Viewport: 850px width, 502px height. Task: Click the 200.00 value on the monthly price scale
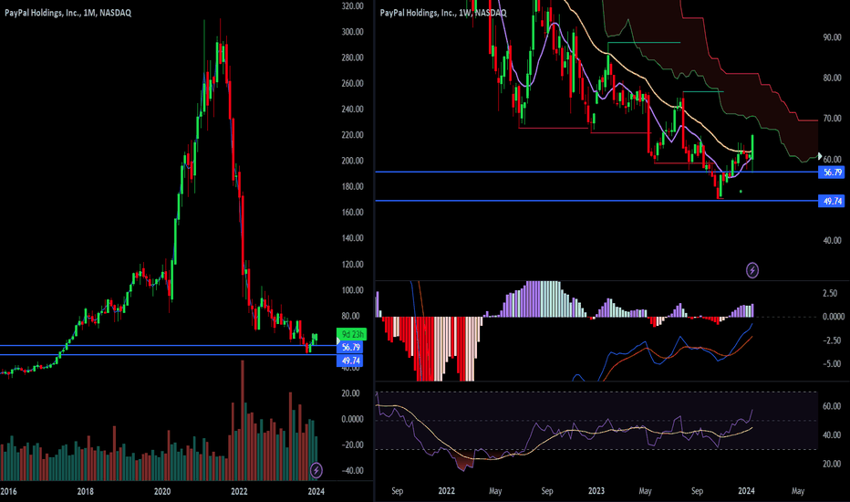(x=352, y=161)
